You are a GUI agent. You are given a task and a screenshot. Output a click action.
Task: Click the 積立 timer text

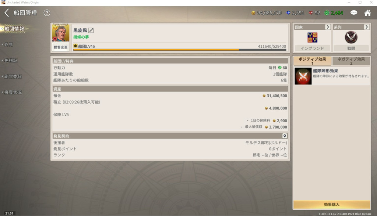[77, 102]
